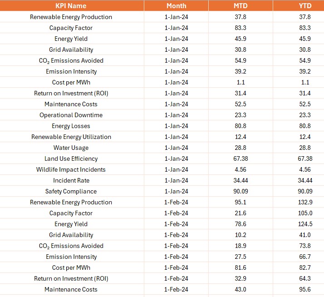Select the Land Use Efficiency name cell
This screenshot has width=324, height=297.
[x=71, y=158]
